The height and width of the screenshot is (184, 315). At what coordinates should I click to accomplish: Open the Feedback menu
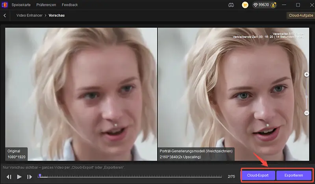[70, 5]
